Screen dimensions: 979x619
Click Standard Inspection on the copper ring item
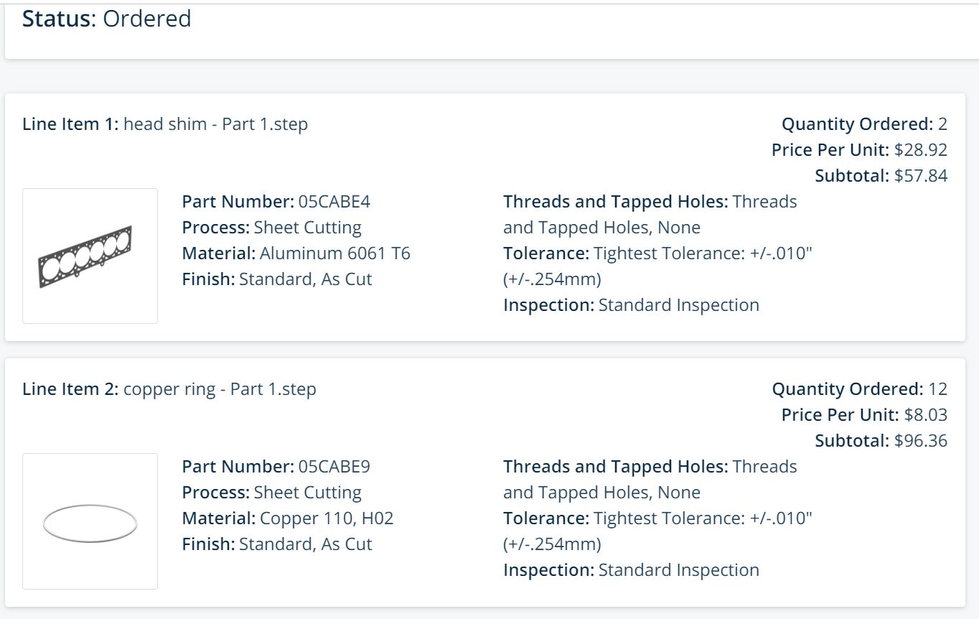(x=678, y=570)
